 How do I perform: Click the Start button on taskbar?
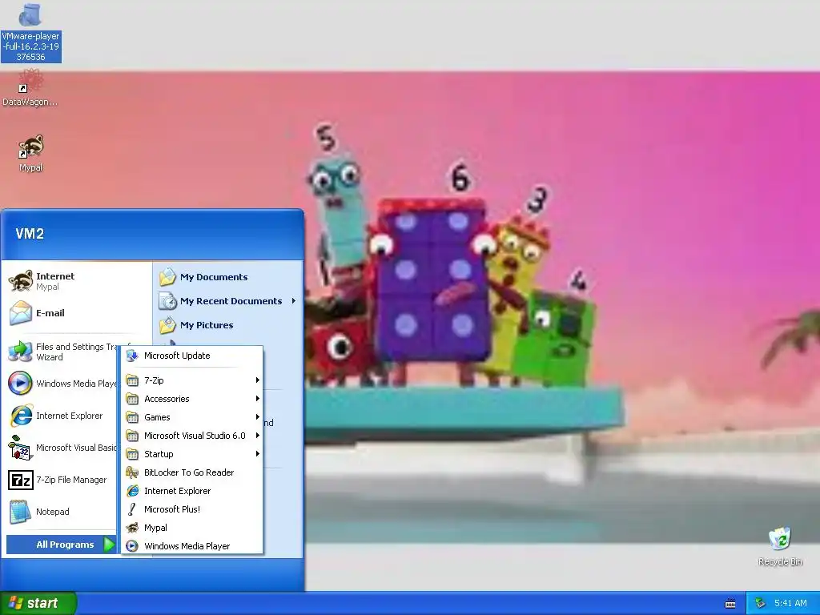[x=38, y=603]
